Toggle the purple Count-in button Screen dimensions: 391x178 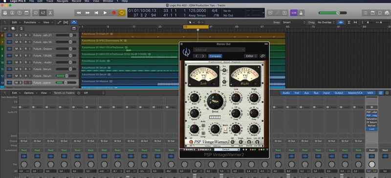pos(294,13)
